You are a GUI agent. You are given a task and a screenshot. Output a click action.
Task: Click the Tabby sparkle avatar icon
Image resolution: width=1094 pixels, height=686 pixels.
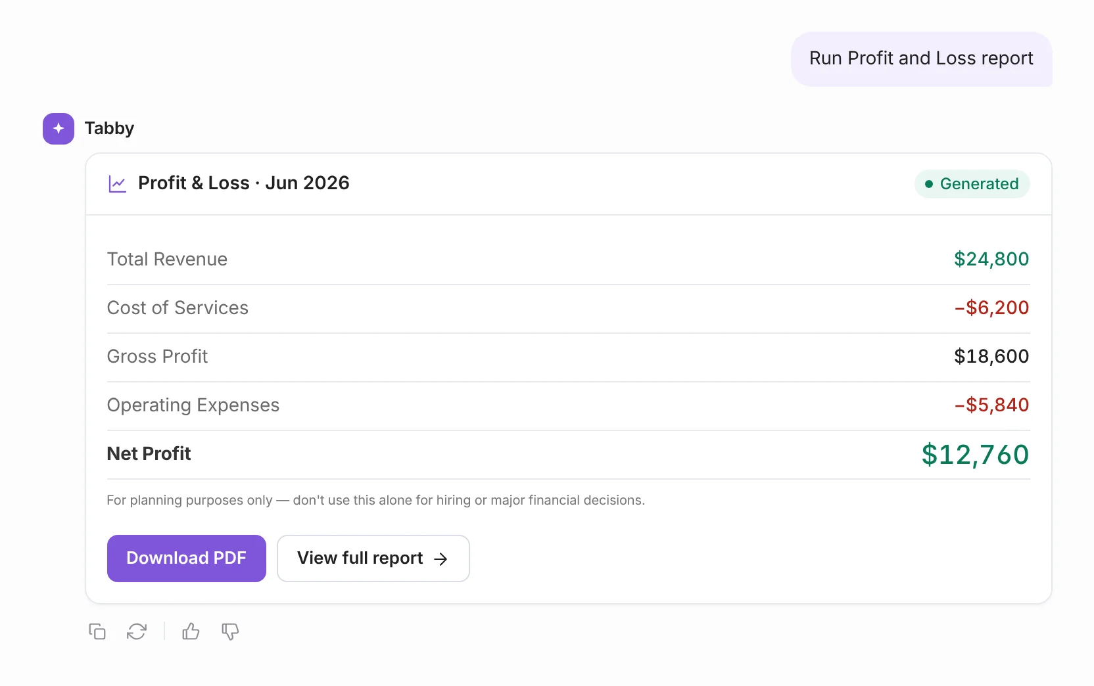tap(59, 128)
